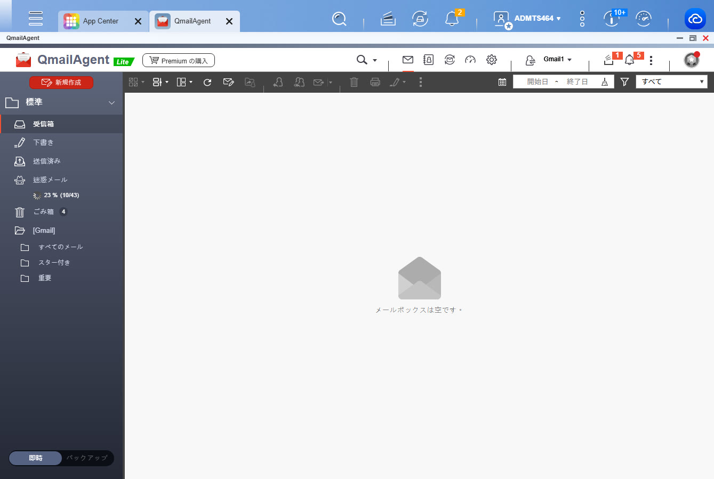
Task: Click the mail backup sync icon
Action: [x=450, y=60]
